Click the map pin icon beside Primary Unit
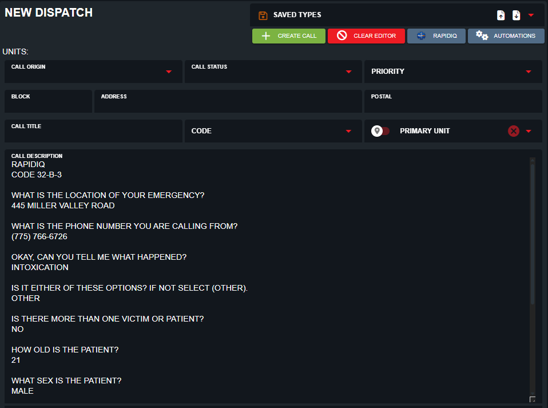The height and width of the screenshot is (408, 548). (377, 131)
